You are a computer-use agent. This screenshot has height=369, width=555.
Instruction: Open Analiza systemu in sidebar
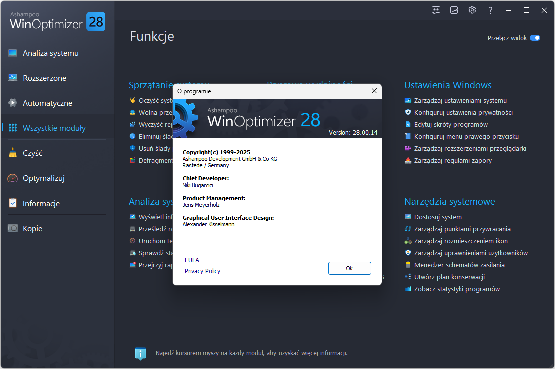[x=51, y=53]
